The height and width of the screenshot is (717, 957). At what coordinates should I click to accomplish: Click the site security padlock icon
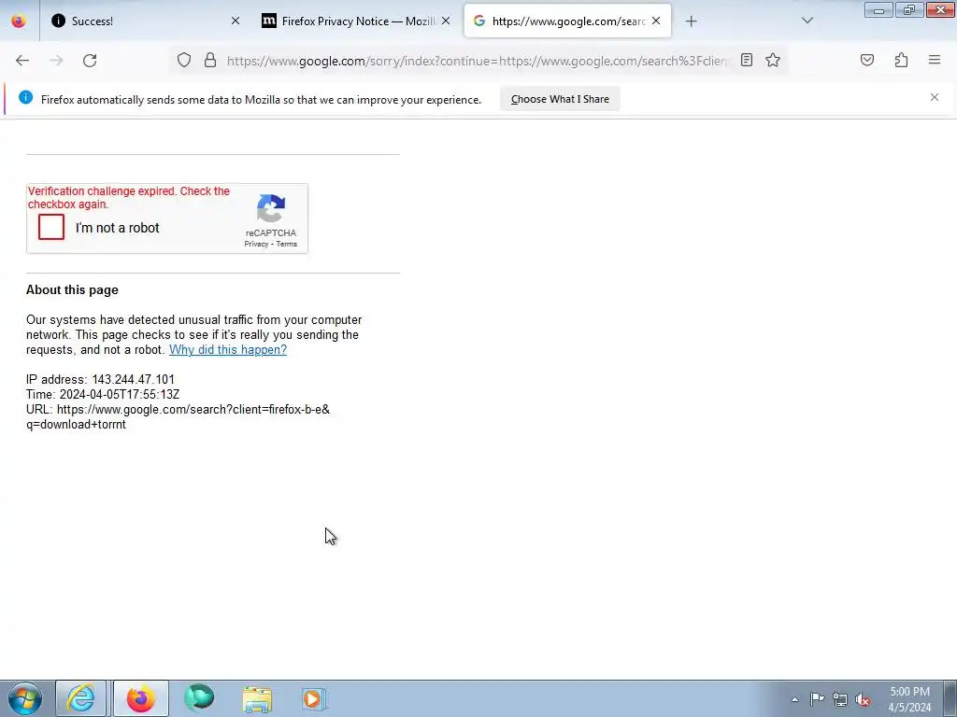tap(210, 60)
